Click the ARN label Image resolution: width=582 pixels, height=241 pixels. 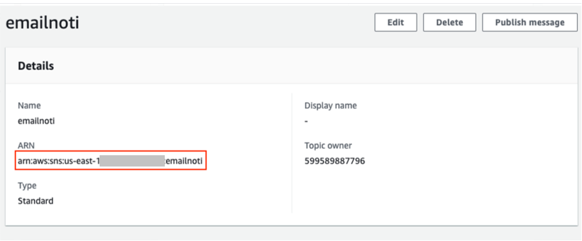pyautogui.click(x=26, y=146)
